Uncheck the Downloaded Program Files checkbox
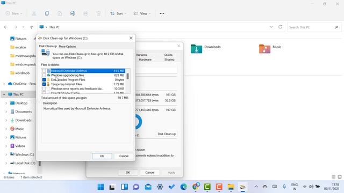Screen dimensions: 344x193 (x=44, y=80)
